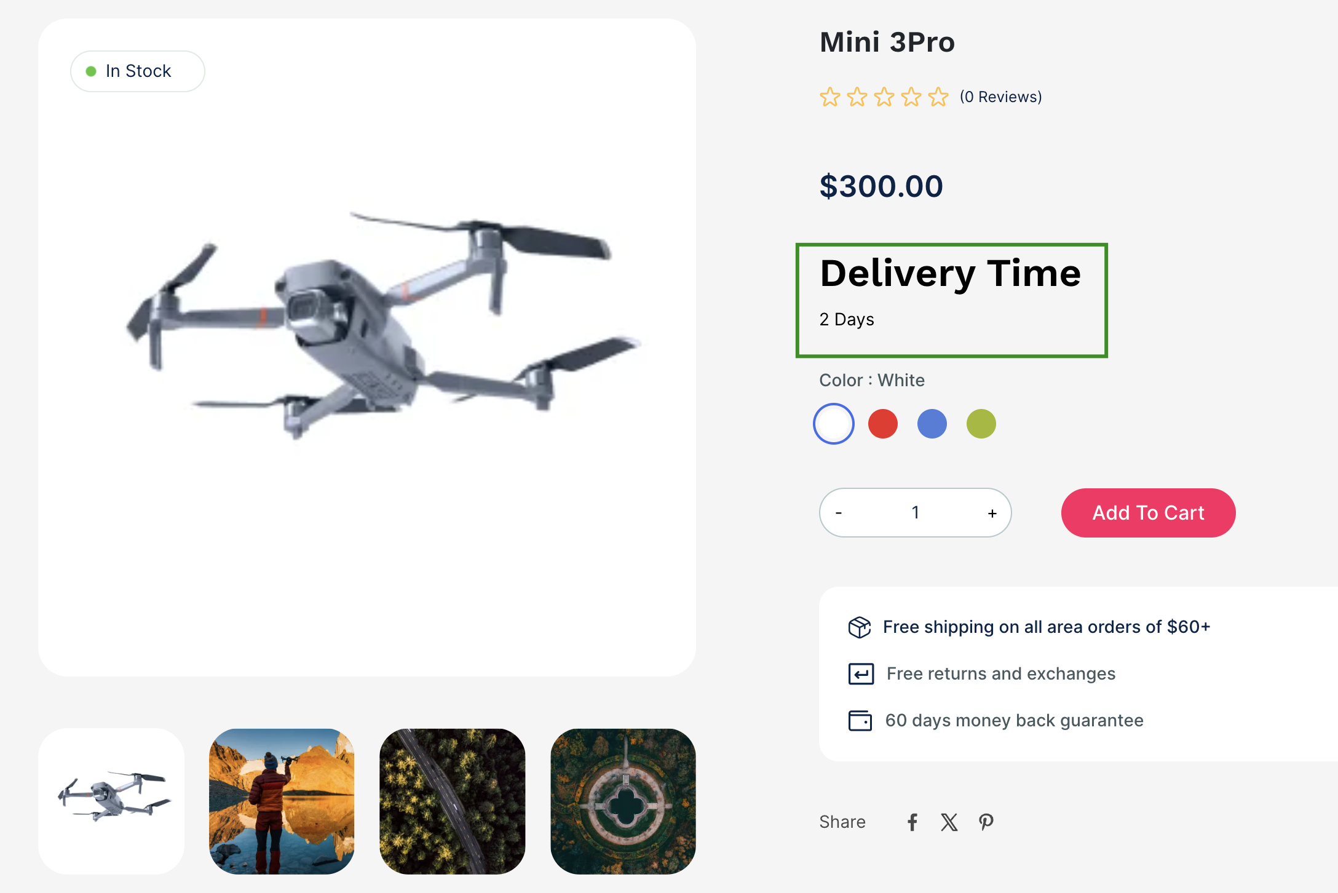Increase quantity with plus button
This screenshot has height=893, width=1338.
tap(992, 513)
